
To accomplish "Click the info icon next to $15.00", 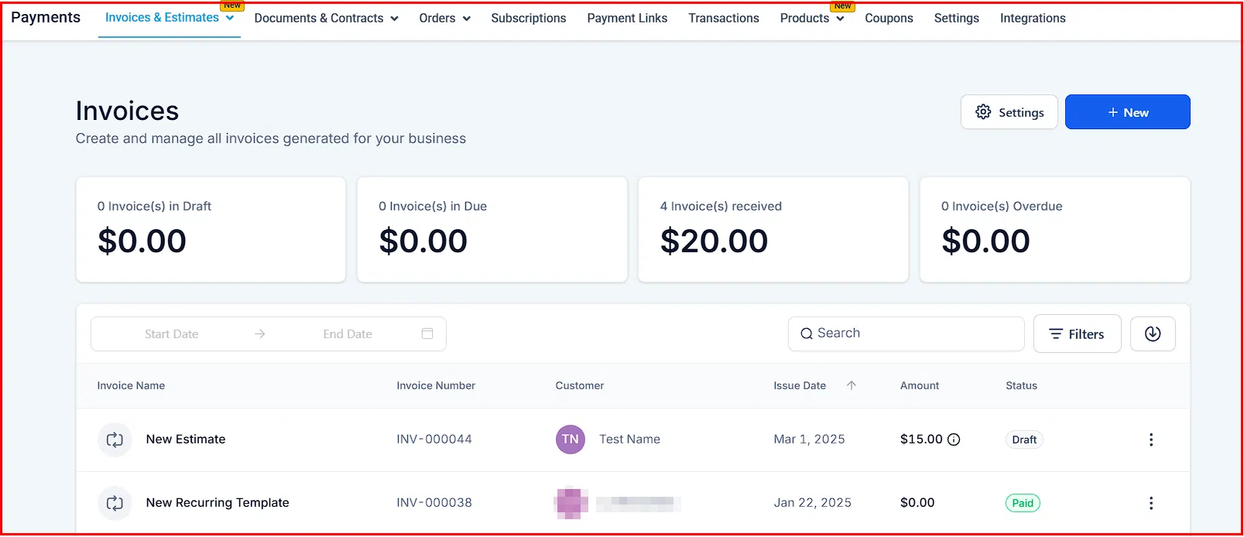I will 954,439.
